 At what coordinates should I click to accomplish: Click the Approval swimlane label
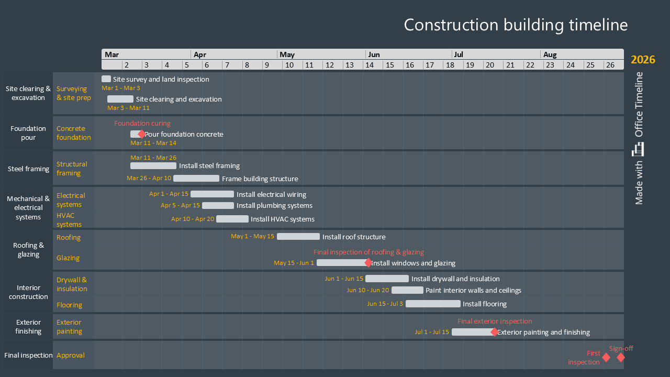click(71, 355)
